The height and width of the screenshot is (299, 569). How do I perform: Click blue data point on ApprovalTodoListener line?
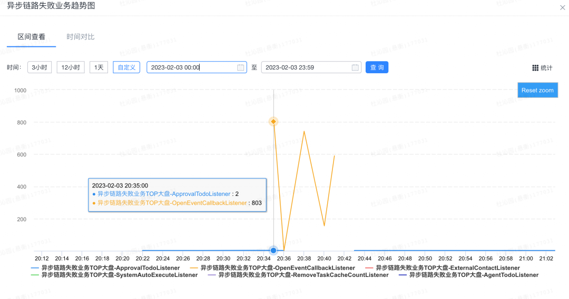[273, 250]
